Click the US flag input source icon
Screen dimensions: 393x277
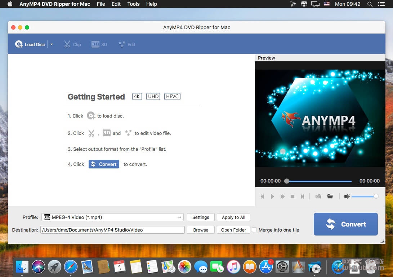(327, 4)
